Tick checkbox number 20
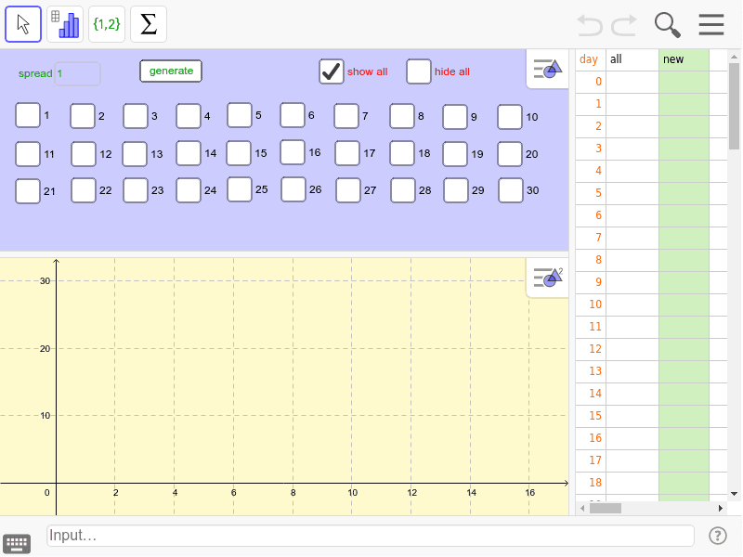The width and height of the screenshot is (743, 557). click(510, 154)
